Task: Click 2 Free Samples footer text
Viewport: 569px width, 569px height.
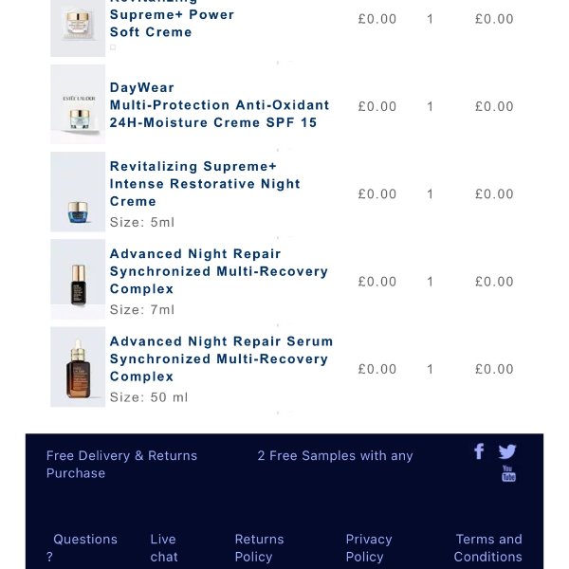Action: coord(335,456)
